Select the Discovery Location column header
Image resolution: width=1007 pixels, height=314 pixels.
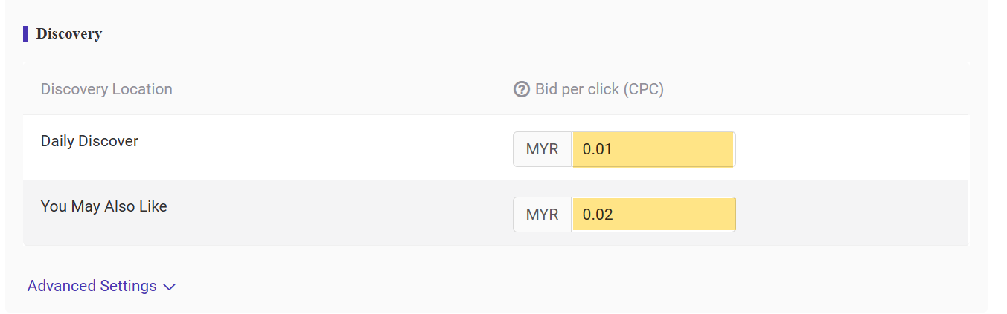[x=106, y=89]
